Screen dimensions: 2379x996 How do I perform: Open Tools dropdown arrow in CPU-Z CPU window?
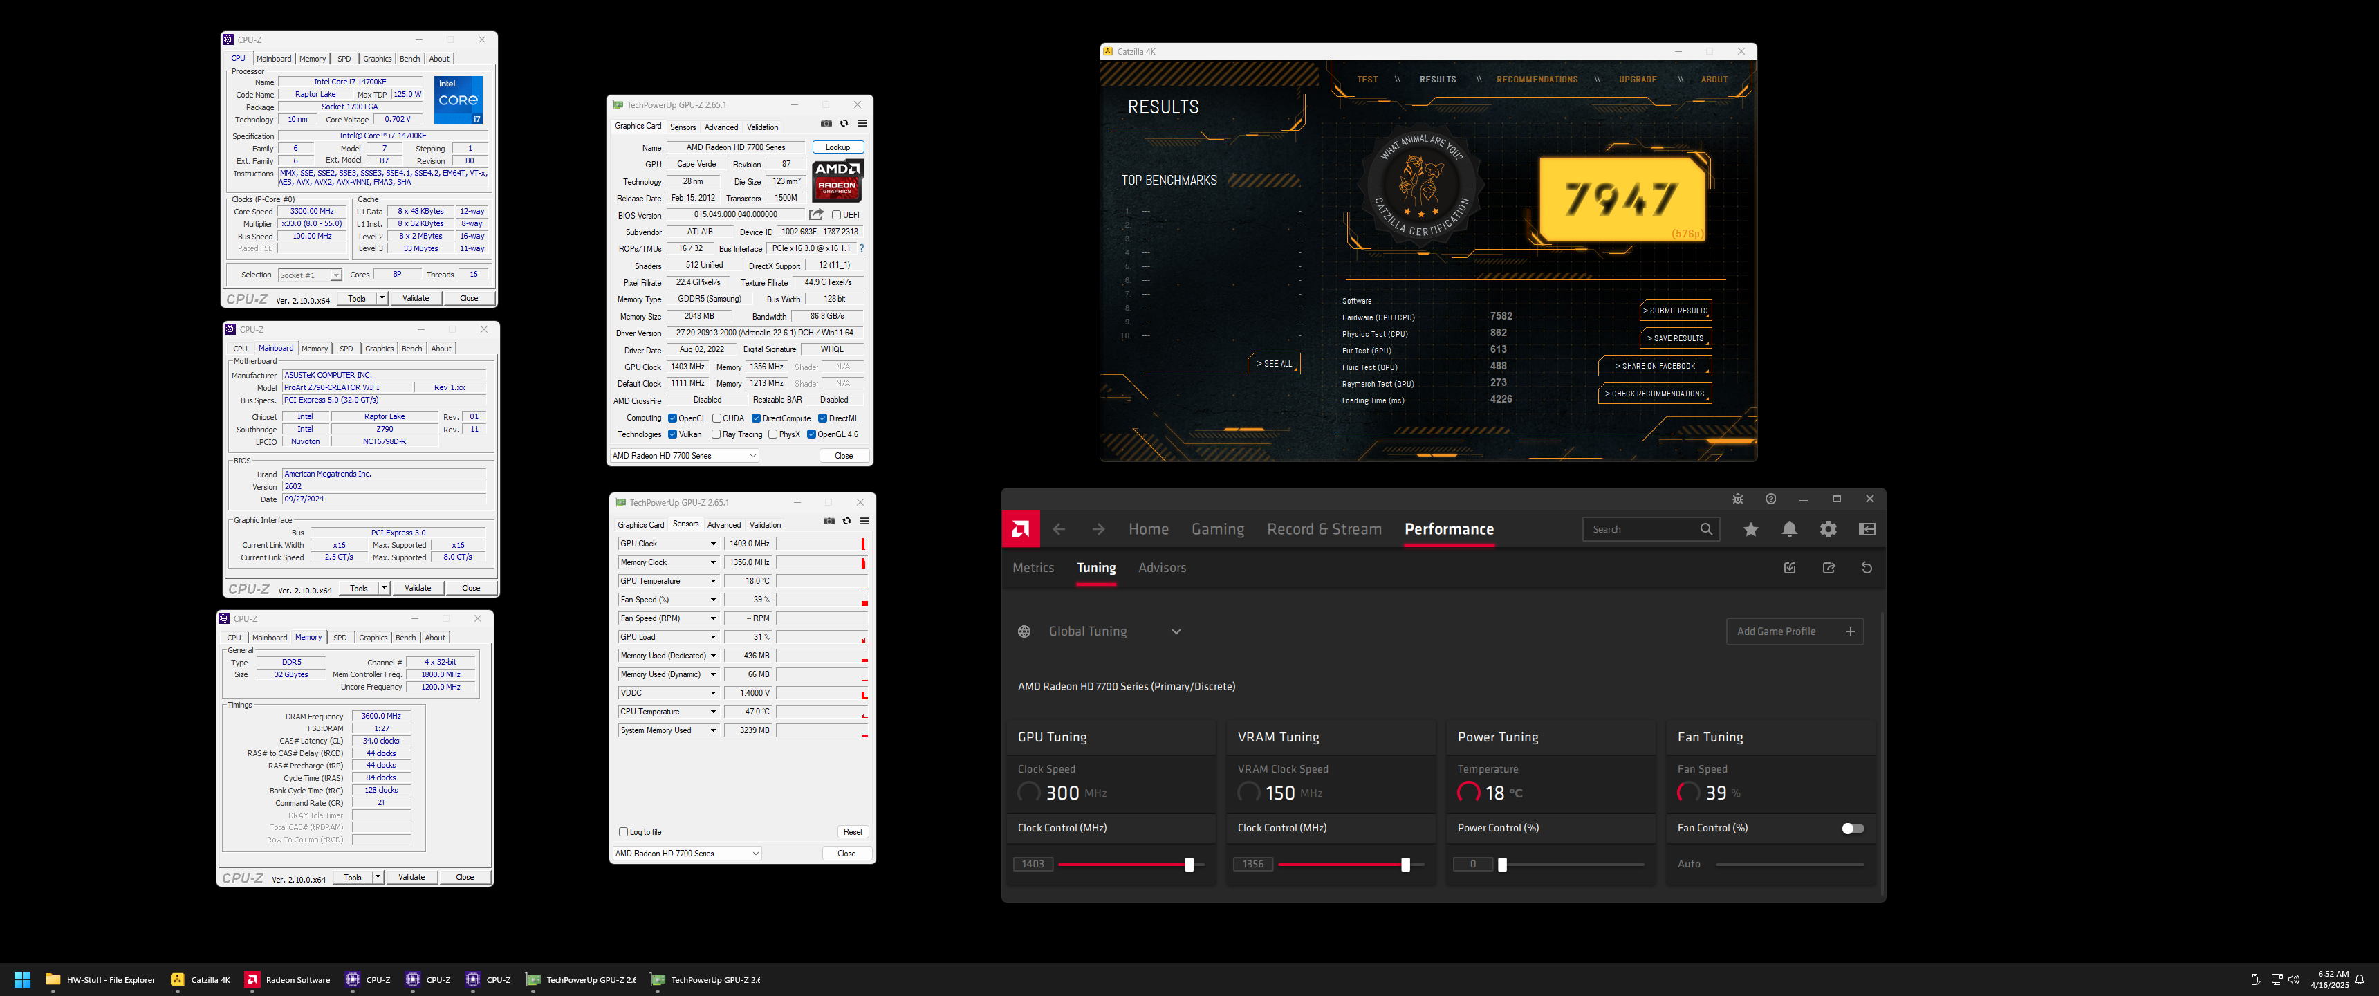pos(382,298)
